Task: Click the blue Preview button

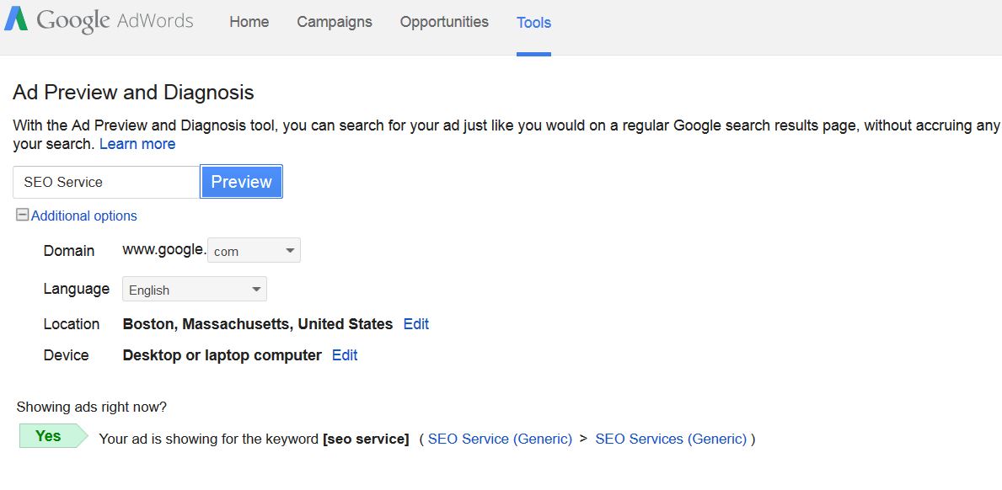Action: point(242,182)
